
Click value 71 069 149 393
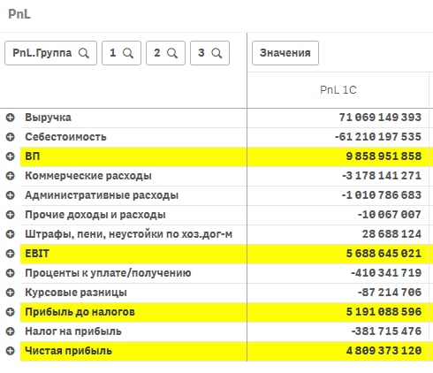pos(380,118)
